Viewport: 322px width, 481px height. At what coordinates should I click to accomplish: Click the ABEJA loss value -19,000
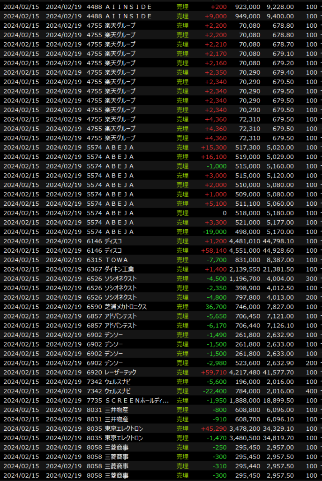tap(216, 232)
